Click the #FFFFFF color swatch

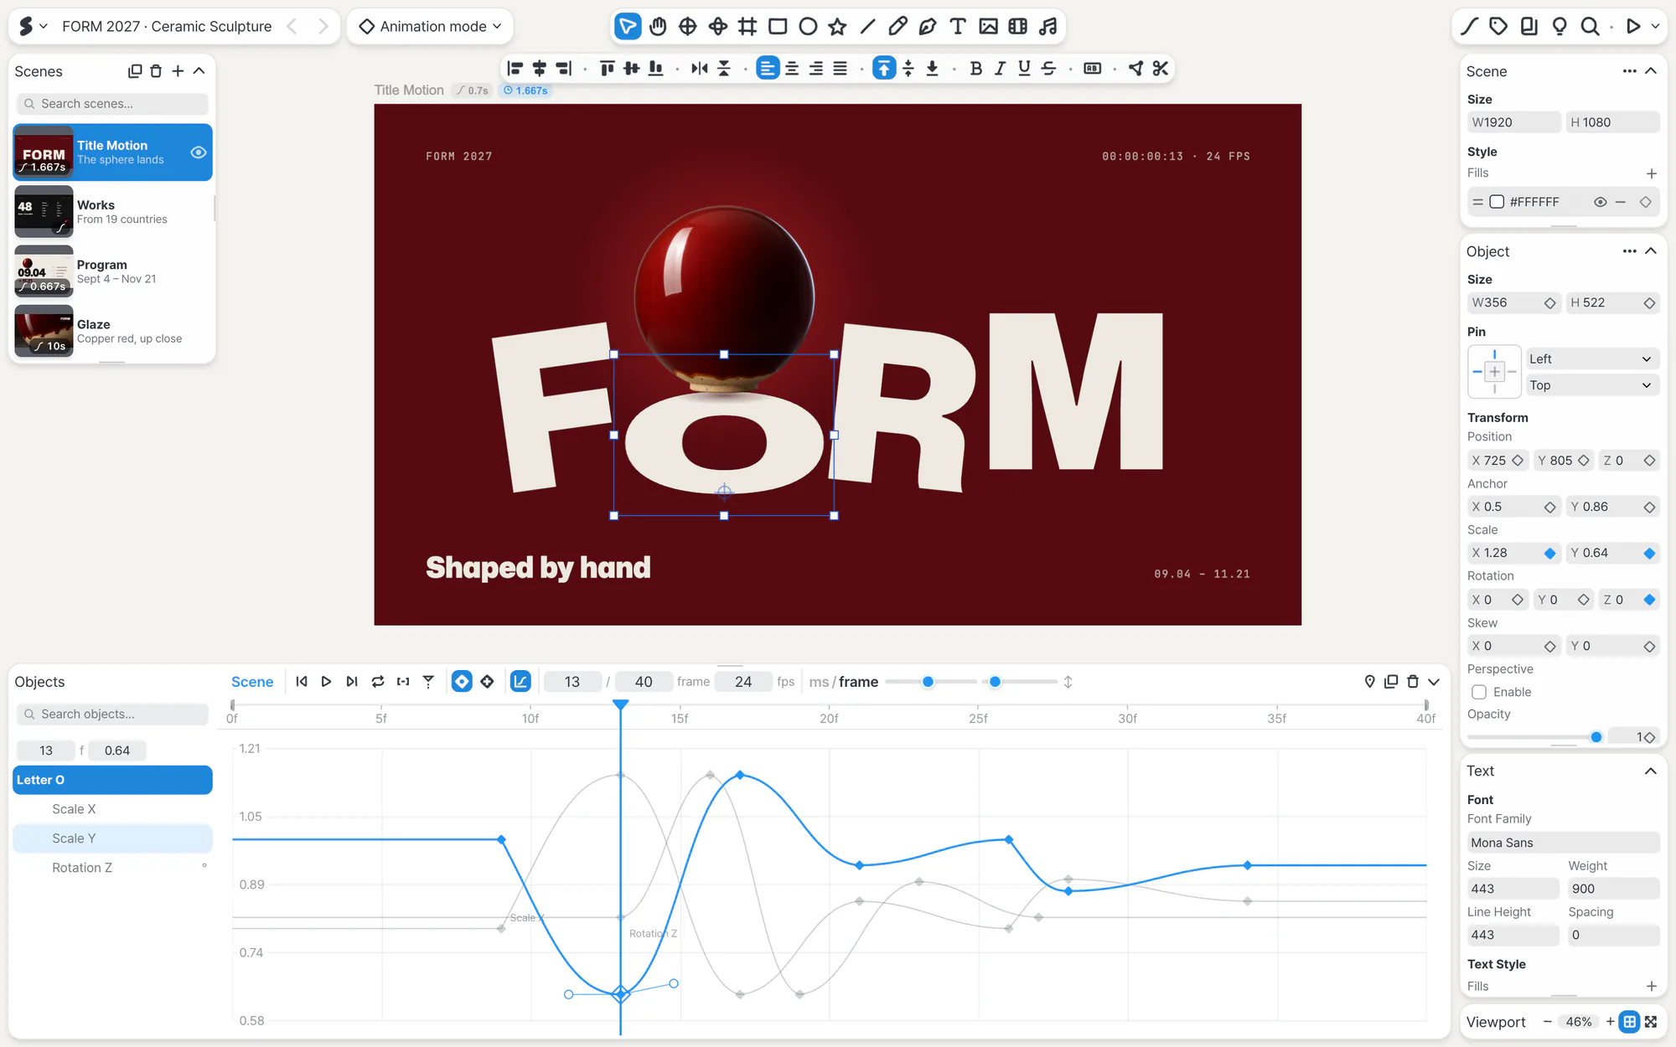pyautogui.click(x=1497, y=202)
